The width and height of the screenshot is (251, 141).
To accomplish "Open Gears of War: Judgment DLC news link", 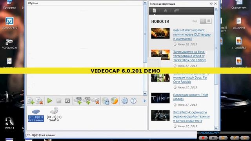I will pyautogui.click(x=192, y=34).
